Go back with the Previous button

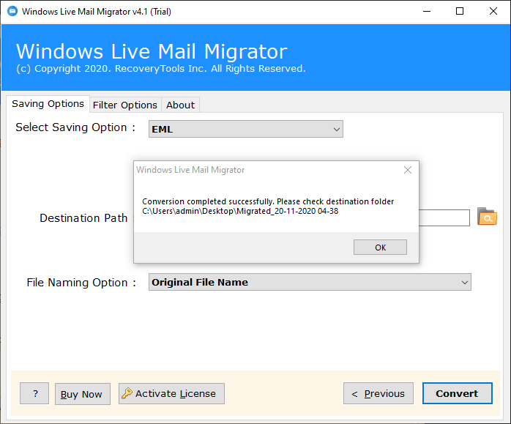[x=378, y=393]
